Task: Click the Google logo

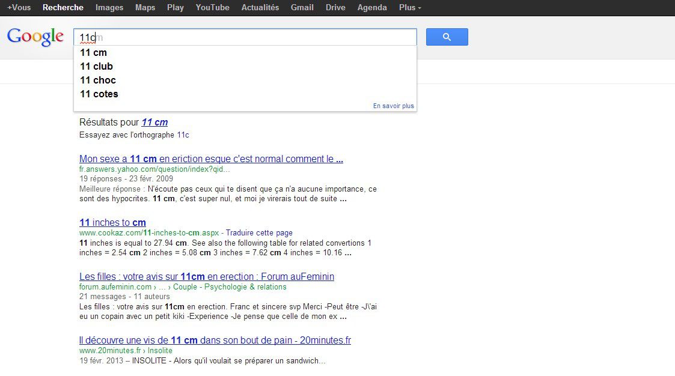Action: click(x=35, y=37)
